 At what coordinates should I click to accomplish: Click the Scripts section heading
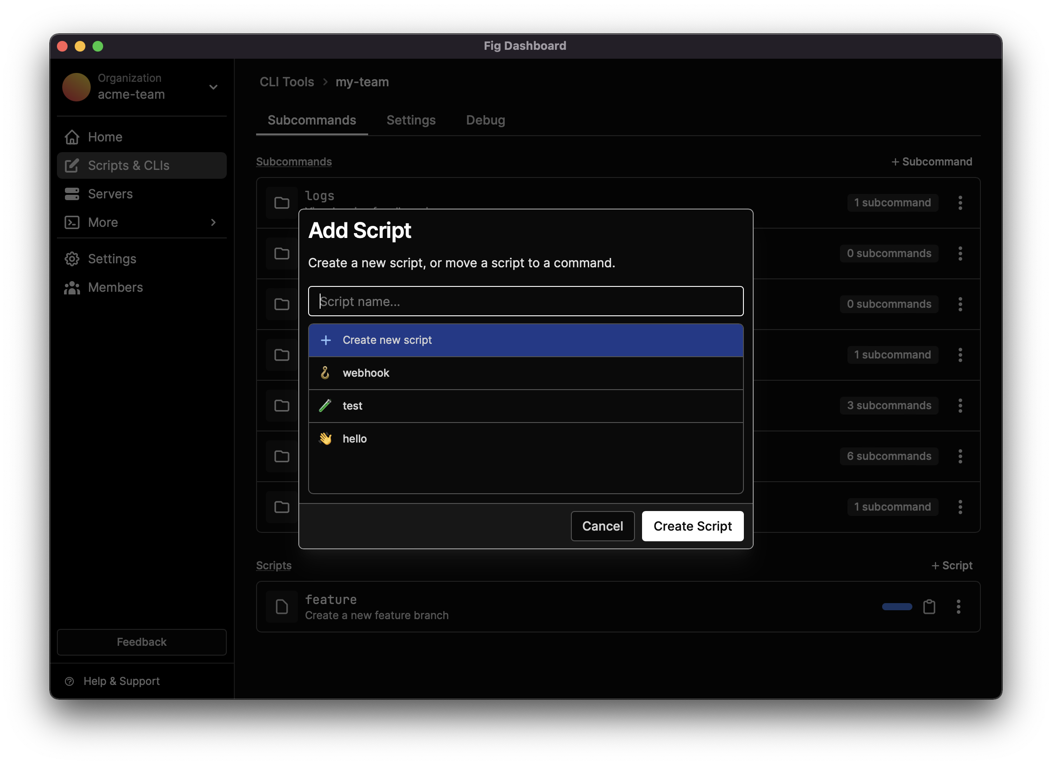coord(273,565)
